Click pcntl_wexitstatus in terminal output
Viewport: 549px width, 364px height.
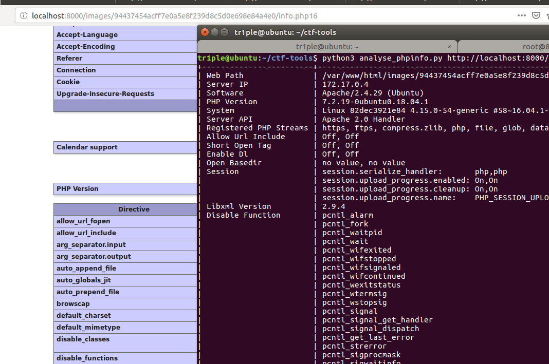coord(361,285)
